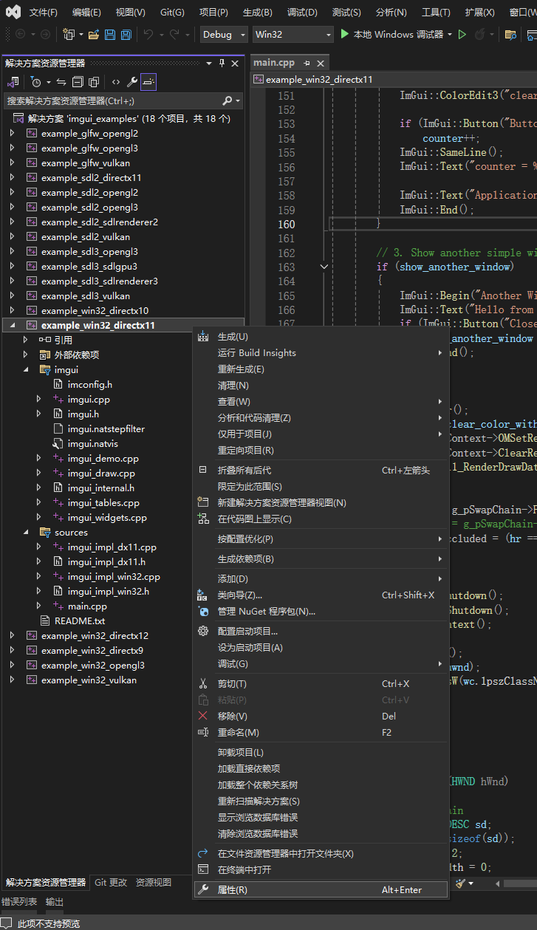Click the Redo arrow icon in the toolbar
Screen dimensions: 537x930
pos(174,35)
